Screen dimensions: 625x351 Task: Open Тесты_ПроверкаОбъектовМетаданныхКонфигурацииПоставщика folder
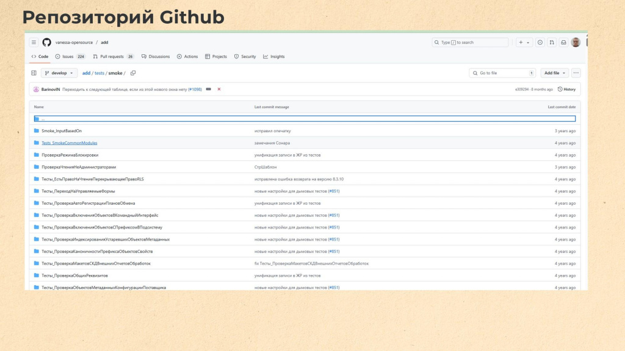coord(104,288)
